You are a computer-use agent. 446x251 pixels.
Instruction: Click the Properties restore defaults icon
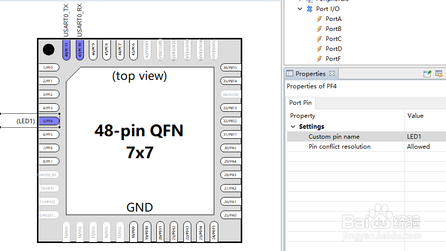[x=439, y=74]
